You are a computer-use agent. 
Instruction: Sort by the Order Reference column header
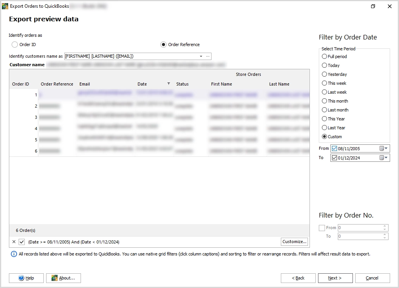57,84
